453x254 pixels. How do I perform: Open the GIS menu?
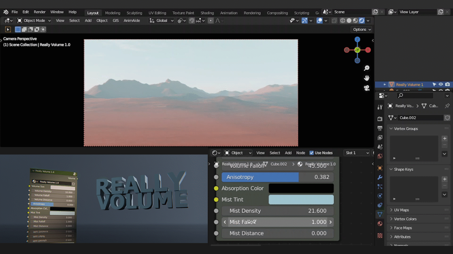(x=115, y=20)
